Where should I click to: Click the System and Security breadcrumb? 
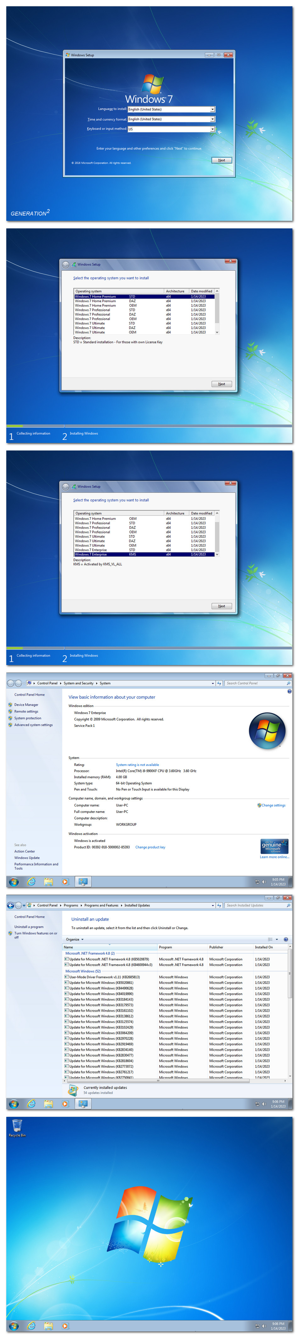tap(78, 683)
